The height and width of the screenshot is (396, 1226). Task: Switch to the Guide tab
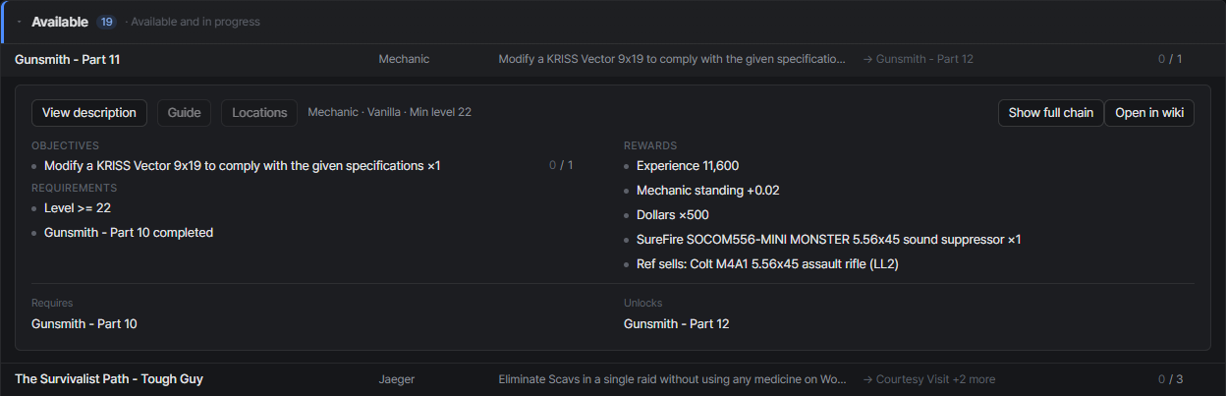184,113
